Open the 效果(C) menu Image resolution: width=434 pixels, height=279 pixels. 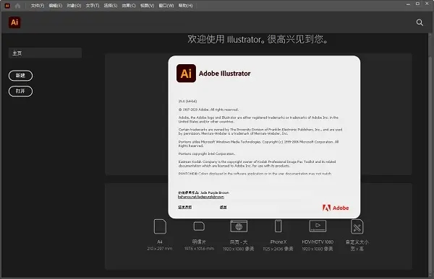click(129, 6)
